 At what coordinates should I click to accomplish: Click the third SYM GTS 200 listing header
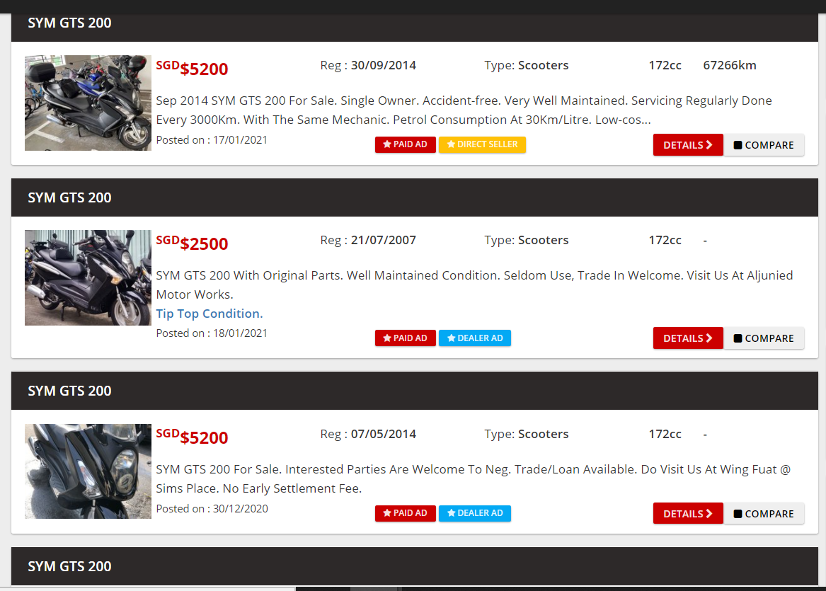pyautogui.click(x=69, y=391)
